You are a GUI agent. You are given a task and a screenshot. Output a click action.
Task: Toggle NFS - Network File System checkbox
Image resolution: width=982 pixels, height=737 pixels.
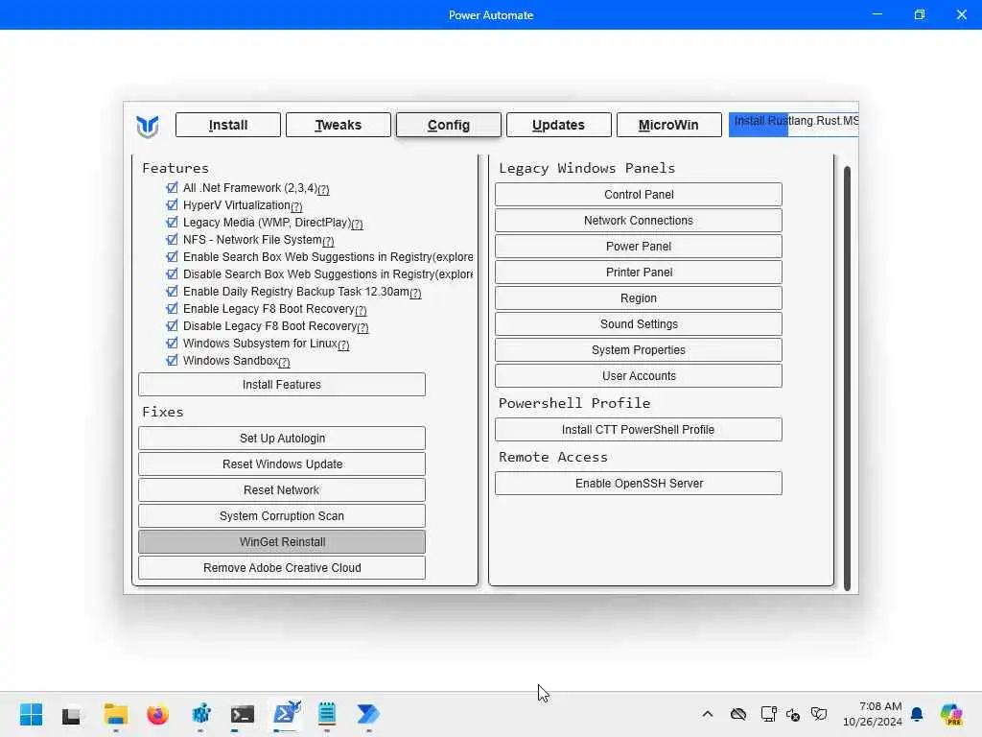coord(172,239)
